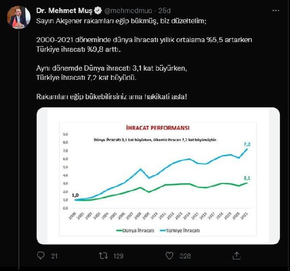Click the İHRACAT PERFORMANSI chart title
The height and width of the screenshot is (271, 290).
pyautogui.click(x=159, y=127)
